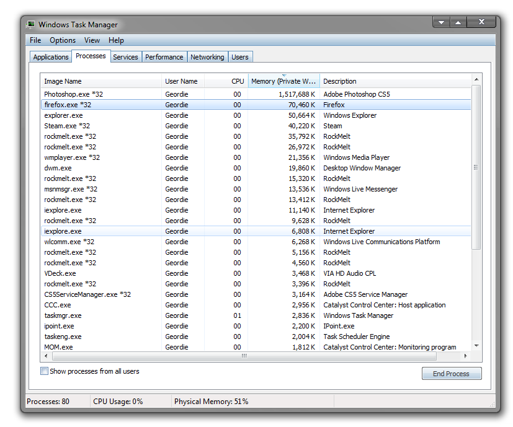Screen dimensions: 513x427
Task: Switch to the Users tab
Action: click(x=240, y=57)
